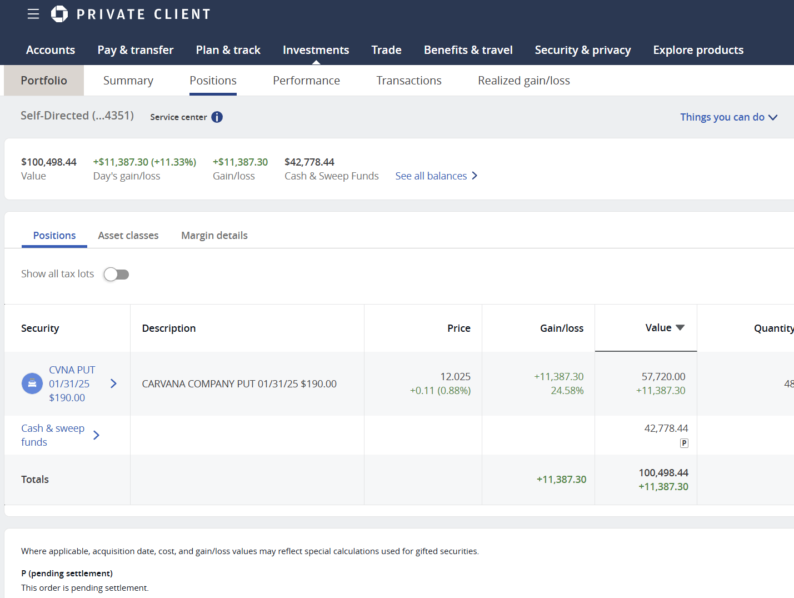
Task: Open Plan & track menu
Action: coord(228,50)
